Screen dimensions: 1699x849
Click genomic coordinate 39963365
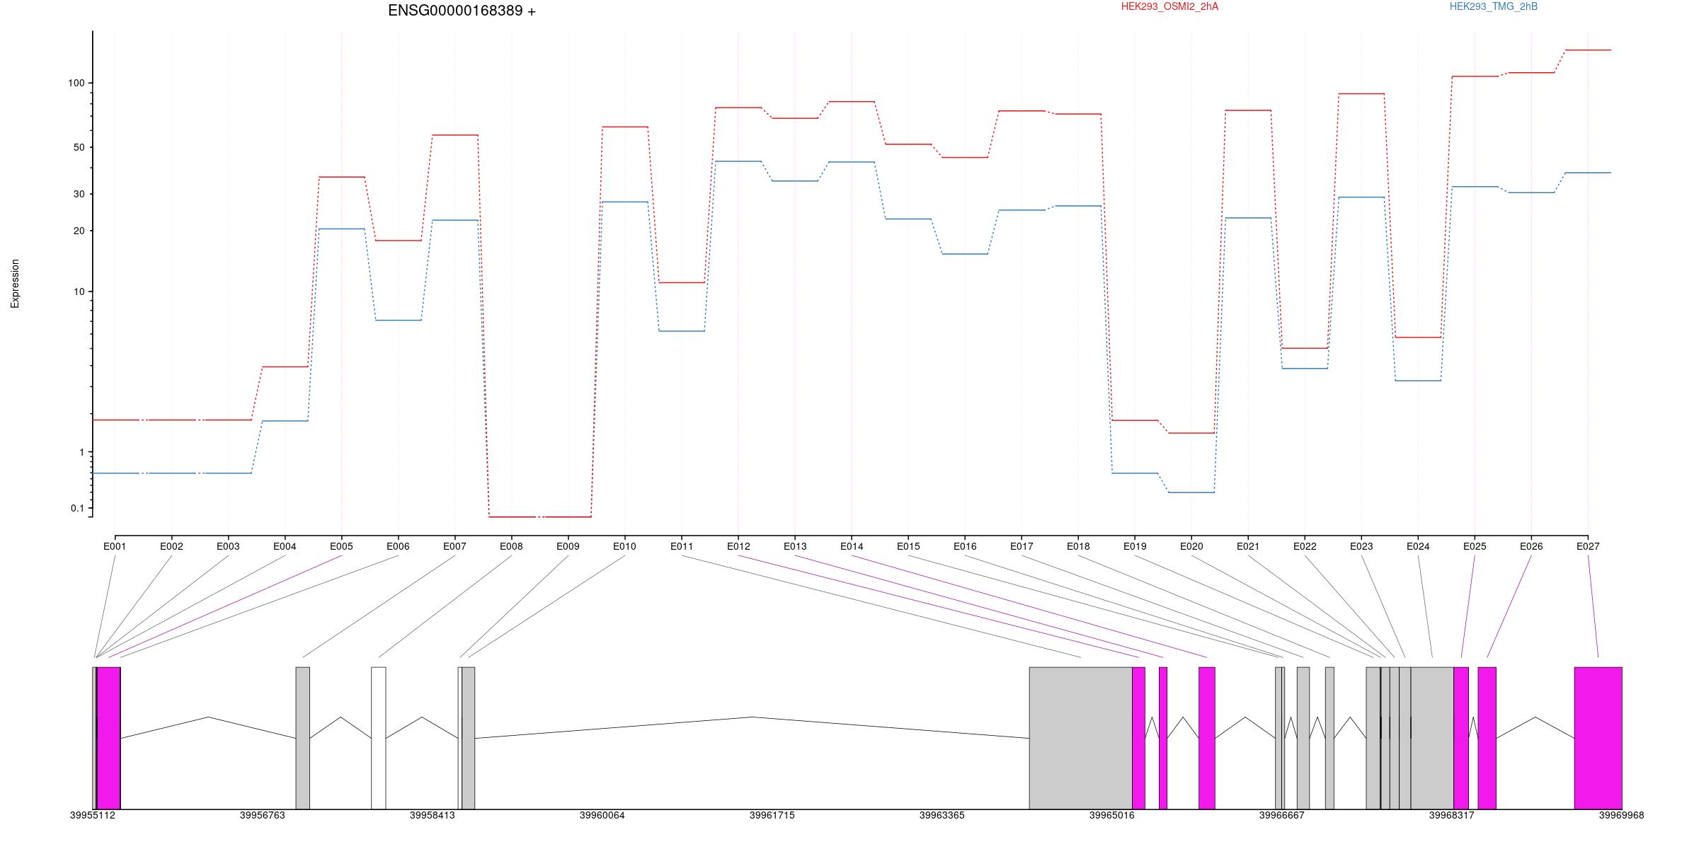point(942,815)
